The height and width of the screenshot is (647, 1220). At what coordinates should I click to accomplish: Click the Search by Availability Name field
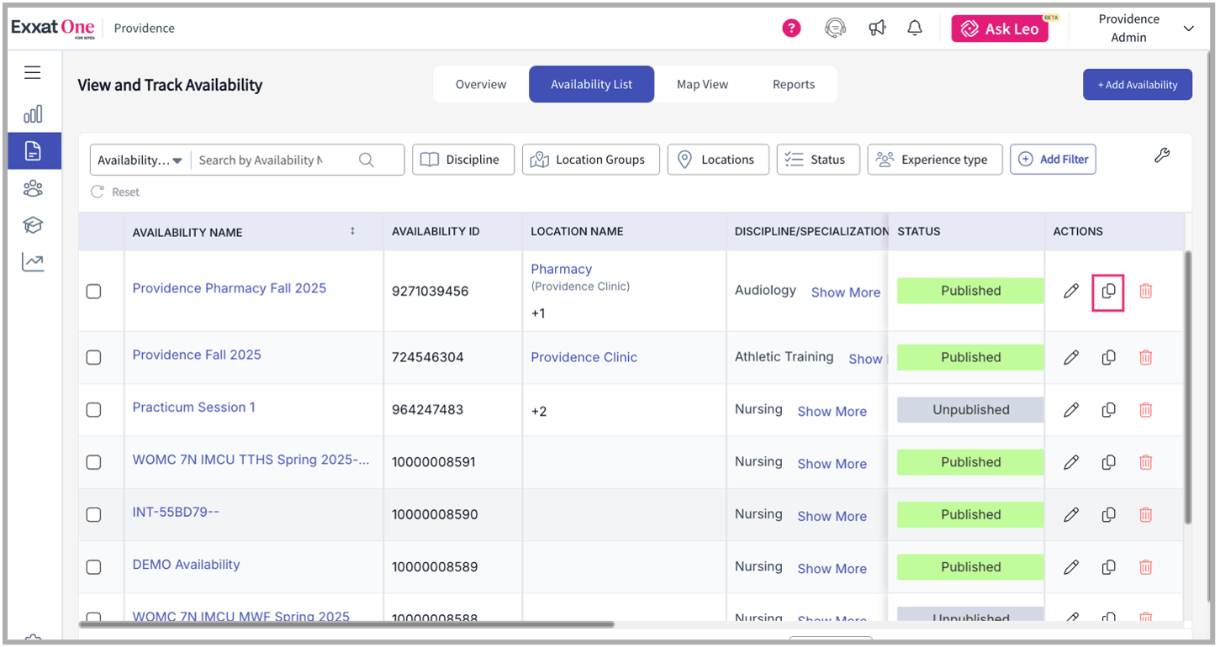(x=271, y=160)
